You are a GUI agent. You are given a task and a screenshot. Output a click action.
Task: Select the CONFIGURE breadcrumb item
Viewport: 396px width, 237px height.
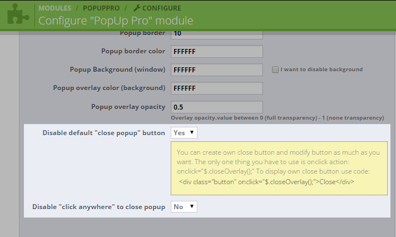pyautogui.click(x=162, y=8)
